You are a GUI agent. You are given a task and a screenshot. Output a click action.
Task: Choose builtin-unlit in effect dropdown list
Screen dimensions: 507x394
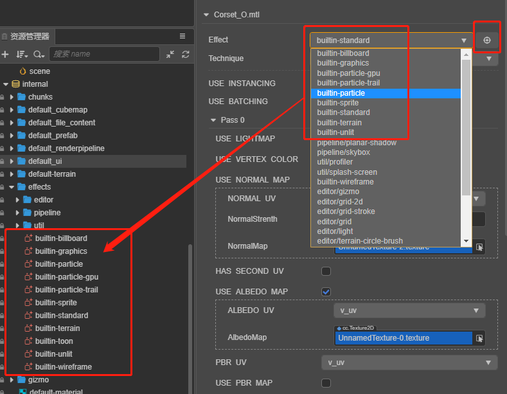pyautogui.click(x=386, y=132)
